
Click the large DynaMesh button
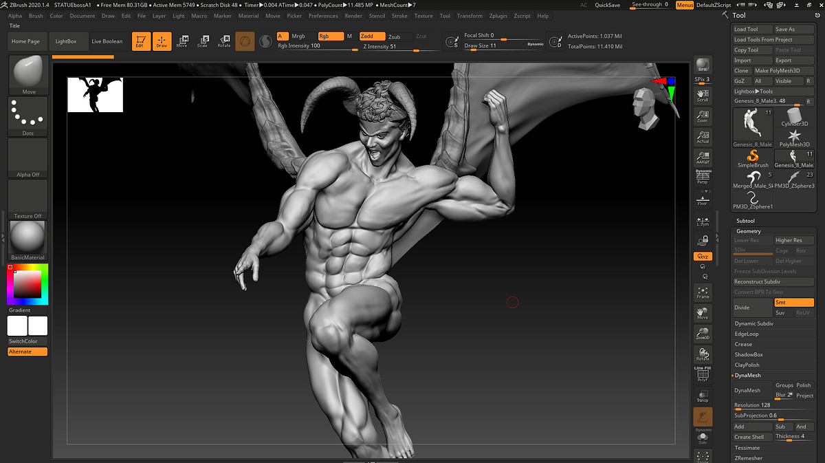(x=753, y=390)
